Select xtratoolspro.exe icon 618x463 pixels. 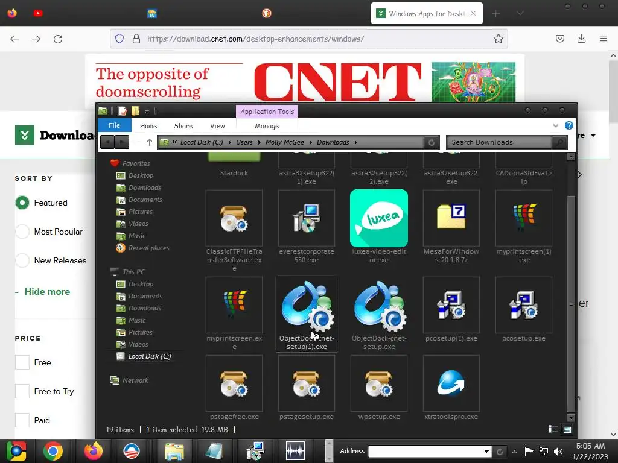tap(451, 383)
